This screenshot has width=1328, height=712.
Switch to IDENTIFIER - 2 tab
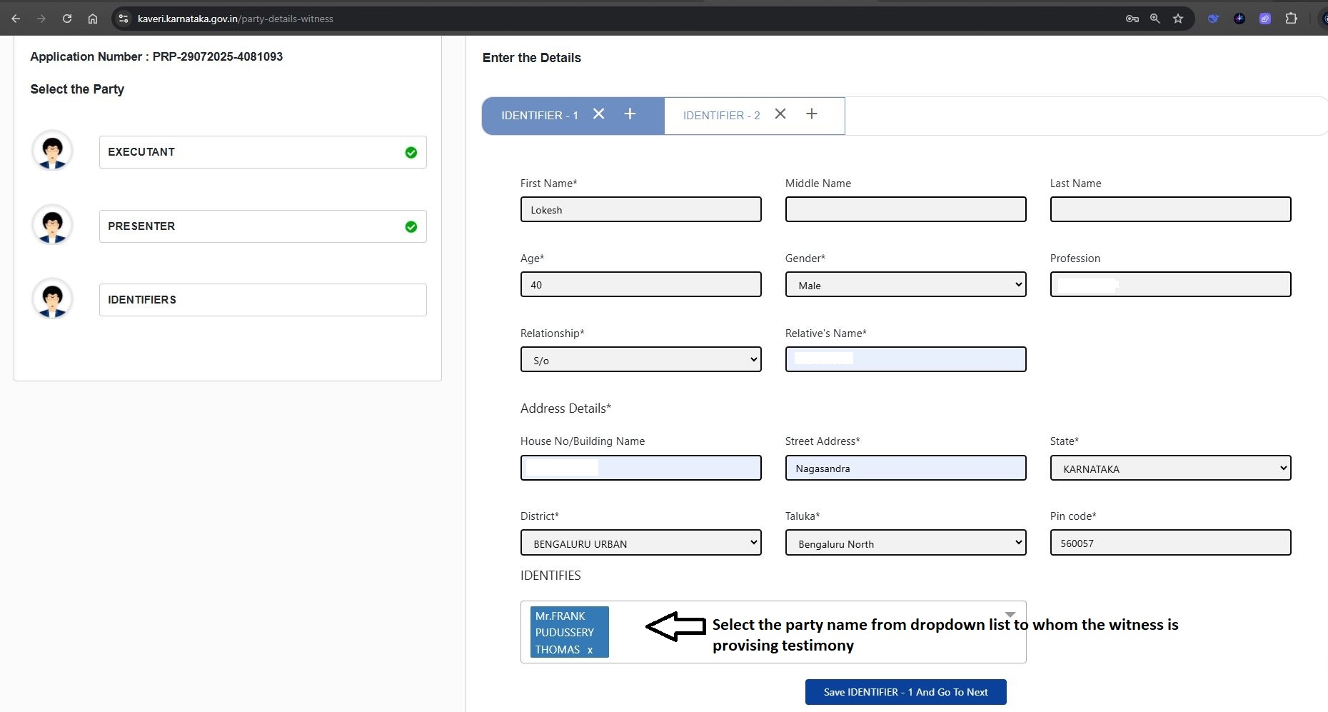tap(721, 116)
